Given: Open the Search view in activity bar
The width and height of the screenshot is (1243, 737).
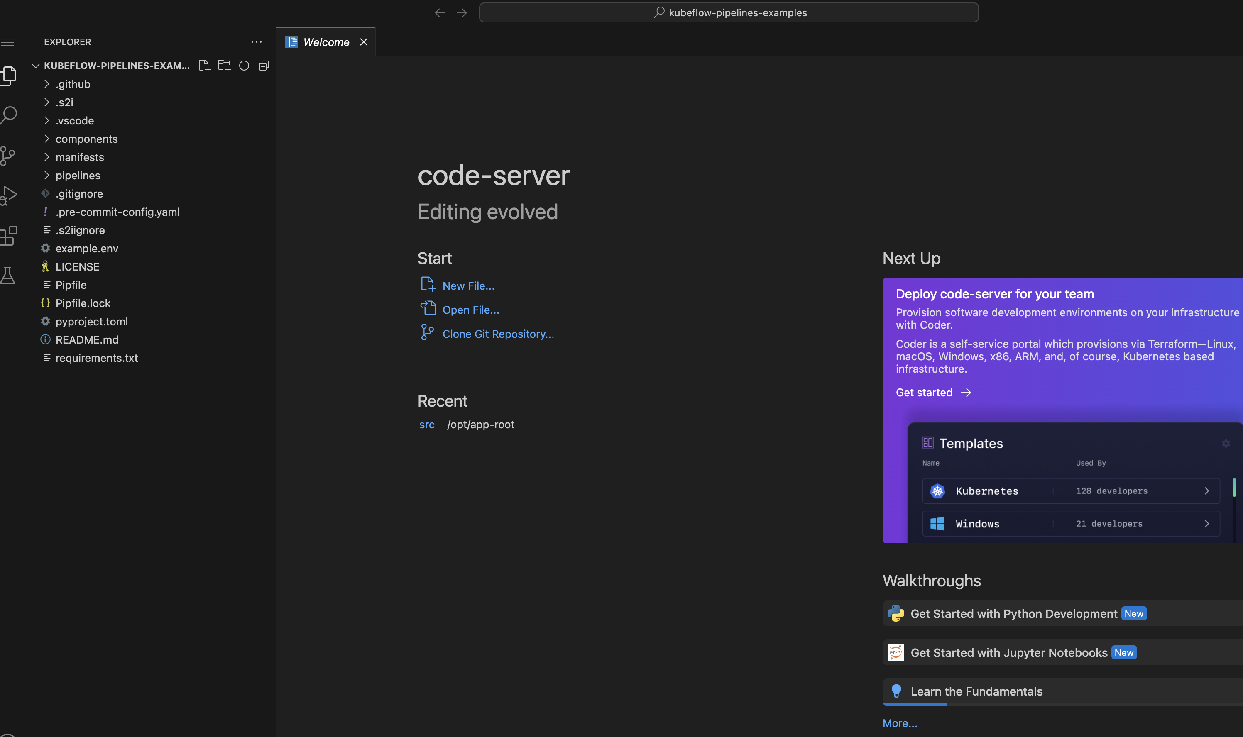Looking at the screenshot, I should click(x=8, y=115).
